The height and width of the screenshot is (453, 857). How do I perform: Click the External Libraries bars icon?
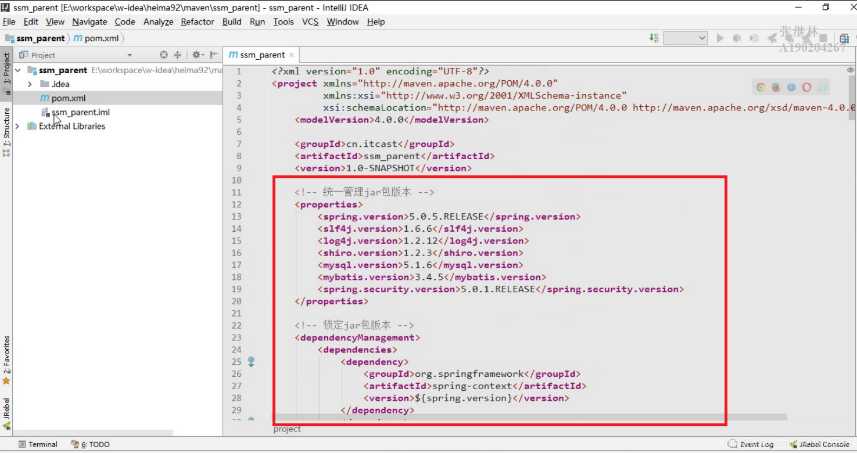[x=32, y=126]
